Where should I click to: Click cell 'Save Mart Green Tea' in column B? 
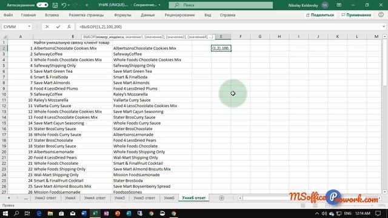53,71
